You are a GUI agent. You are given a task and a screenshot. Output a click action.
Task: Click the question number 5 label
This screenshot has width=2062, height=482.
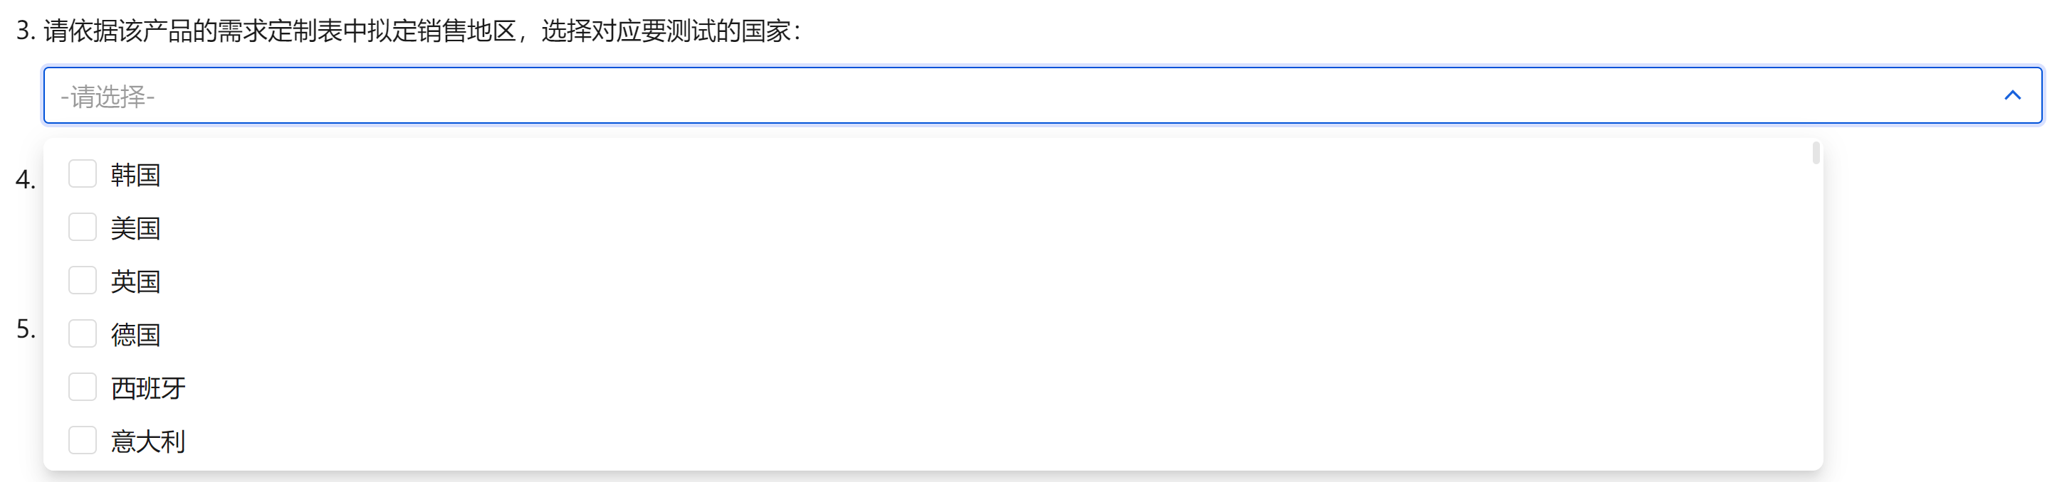click(x=26, y=328)
